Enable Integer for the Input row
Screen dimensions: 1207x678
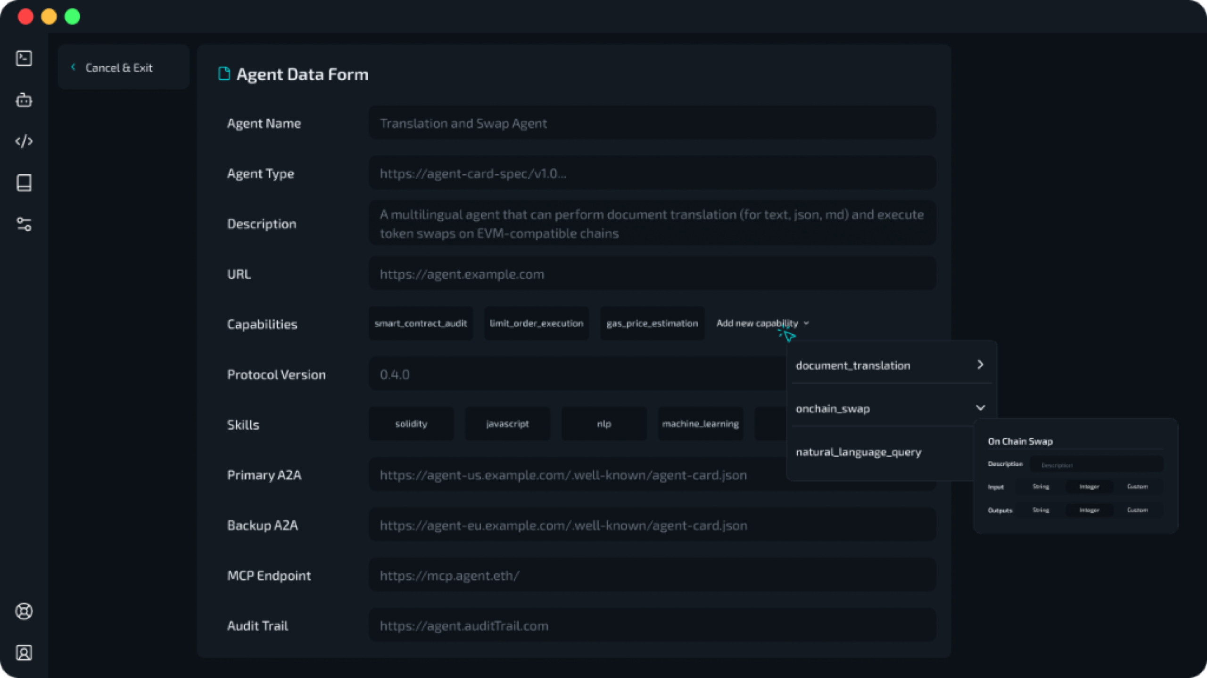pyautogui.click(x=1089, y=487)
